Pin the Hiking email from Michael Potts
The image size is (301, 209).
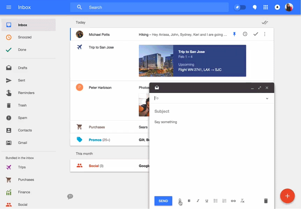pos(235,34)
